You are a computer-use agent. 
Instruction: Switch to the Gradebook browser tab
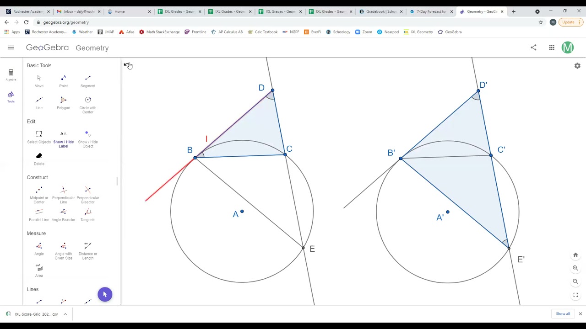coord(381,11)
